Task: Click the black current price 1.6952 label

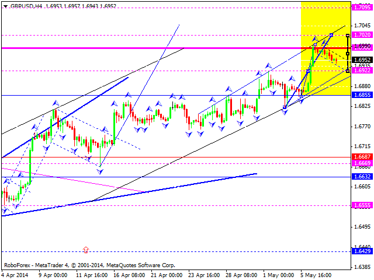Action: (x=363, y=60)
